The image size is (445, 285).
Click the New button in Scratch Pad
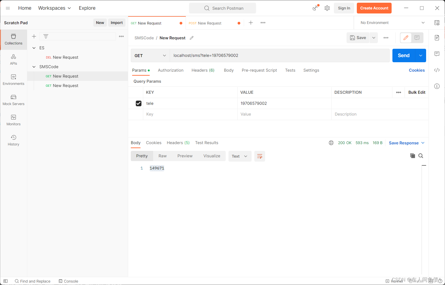[x=100, y=23]
